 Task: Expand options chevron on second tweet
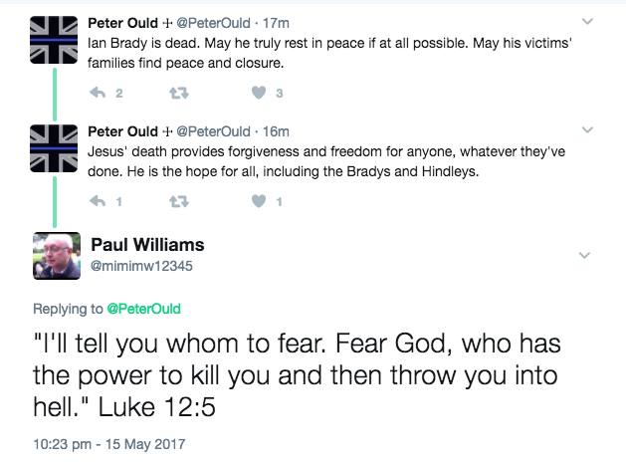587,129
